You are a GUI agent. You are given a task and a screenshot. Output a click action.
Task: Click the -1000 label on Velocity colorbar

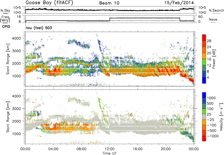click(x=213, y=136)
